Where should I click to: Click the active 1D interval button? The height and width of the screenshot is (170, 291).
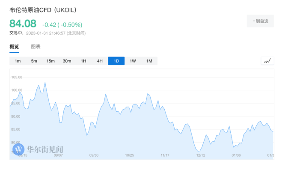[116, 61]
